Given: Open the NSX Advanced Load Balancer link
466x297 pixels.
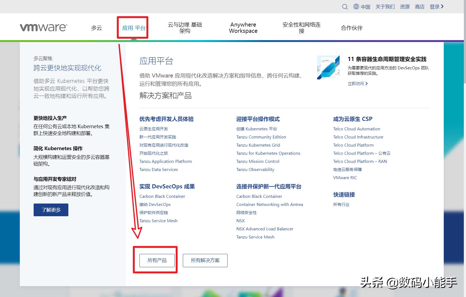Looking at the screenshot, I should point(265,229).
